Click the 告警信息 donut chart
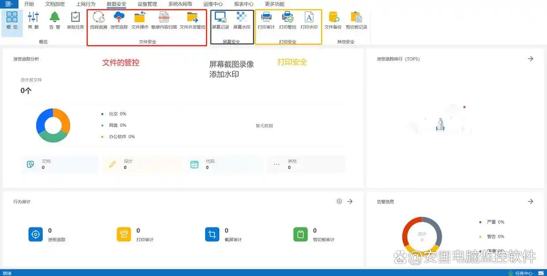547x276 pixels. pos(422,236)
